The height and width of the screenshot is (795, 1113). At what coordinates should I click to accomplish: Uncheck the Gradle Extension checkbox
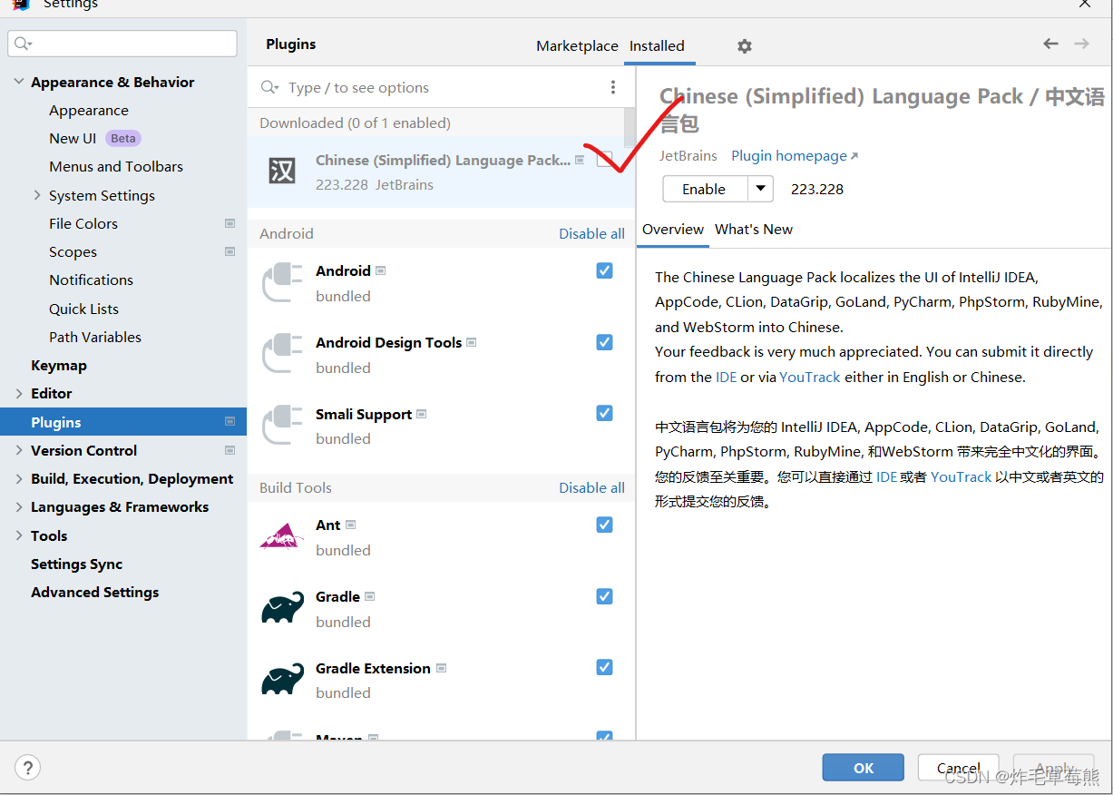coord(605,667)
